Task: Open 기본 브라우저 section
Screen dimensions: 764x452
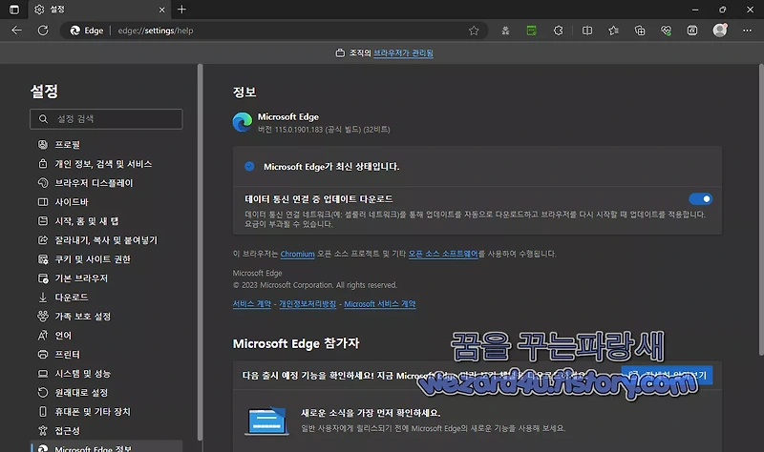Action: click(x=107, y=278)
